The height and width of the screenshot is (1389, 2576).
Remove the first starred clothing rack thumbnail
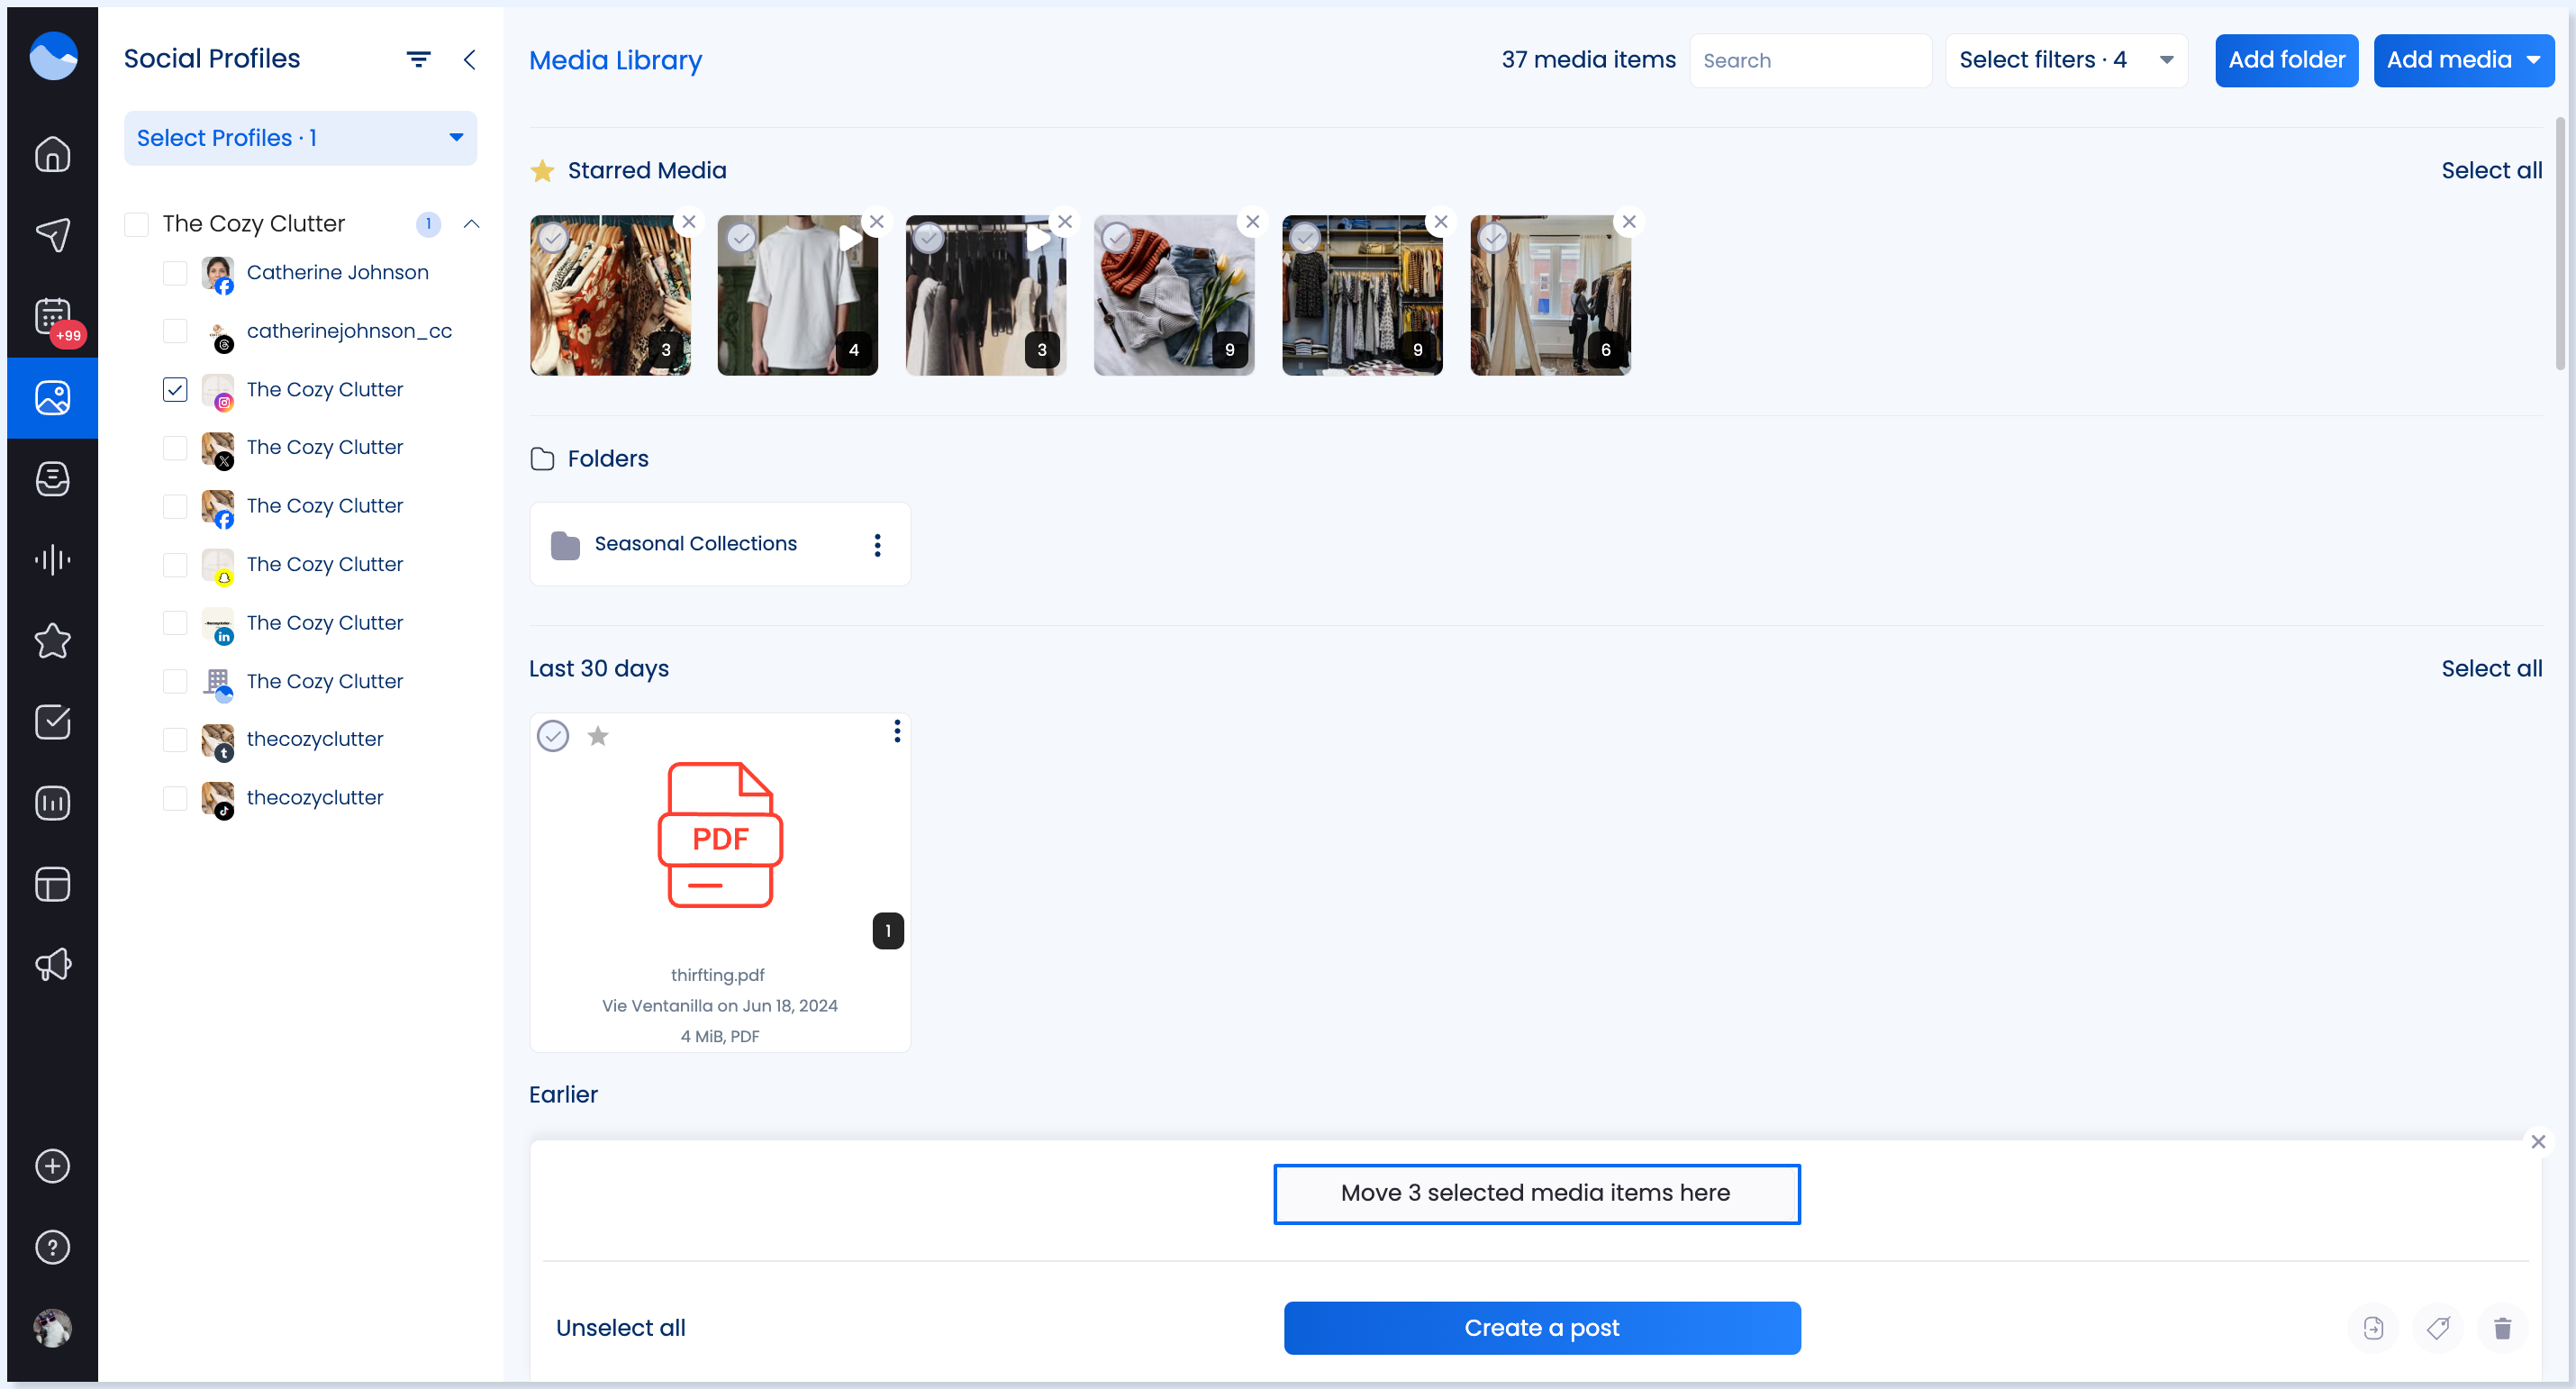pos(689,221)
